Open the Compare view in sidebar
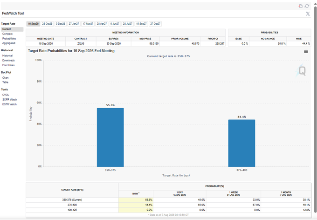This screenshot has height=220, width=317. point(7,34)
